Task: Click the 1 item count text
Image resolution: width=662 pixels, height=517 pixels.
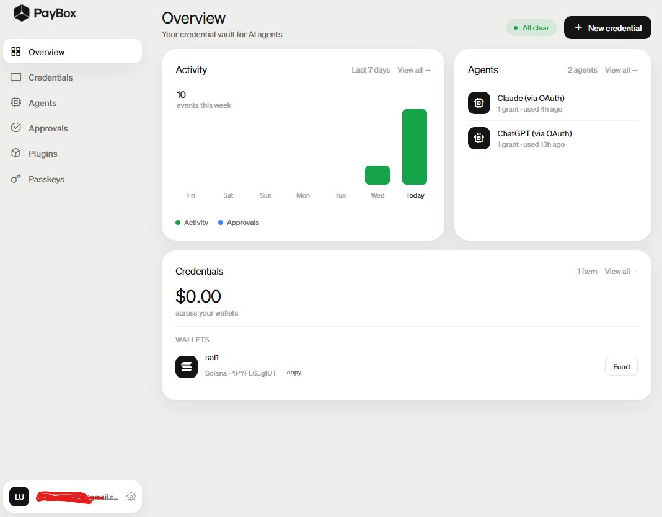Action: 587,271
